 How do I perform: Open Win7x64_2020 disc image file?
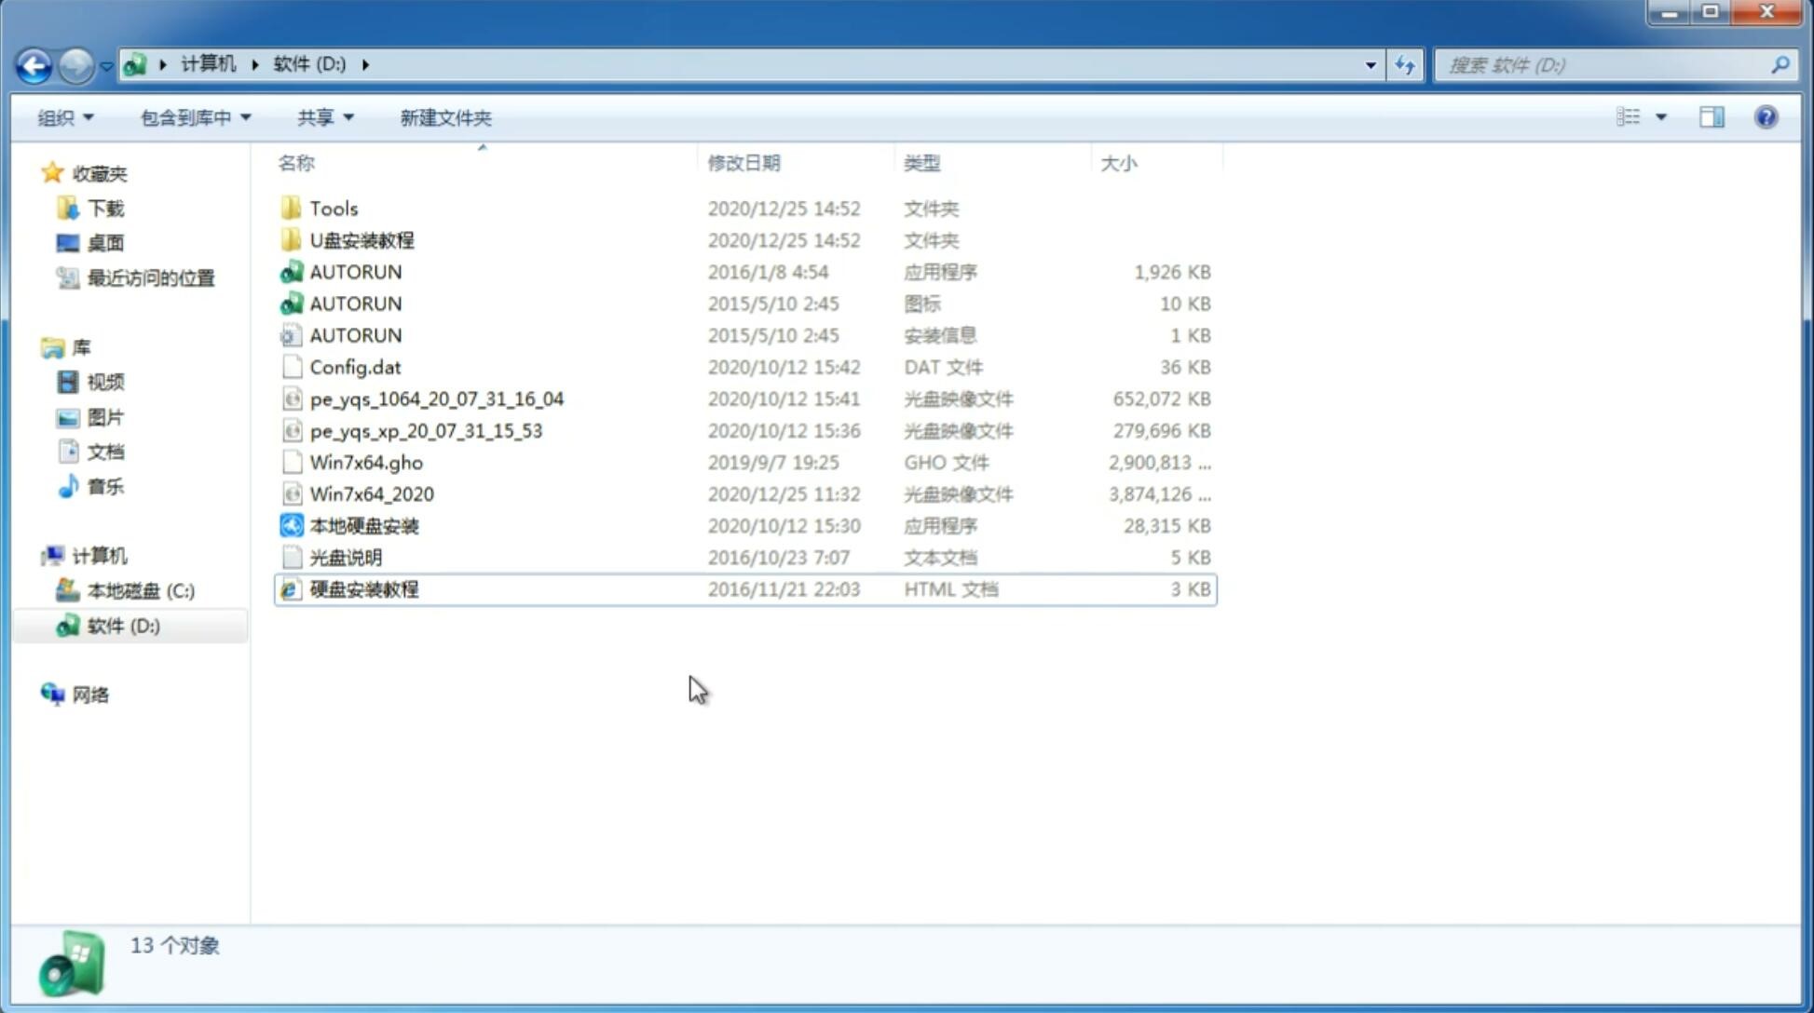[371, 494]
